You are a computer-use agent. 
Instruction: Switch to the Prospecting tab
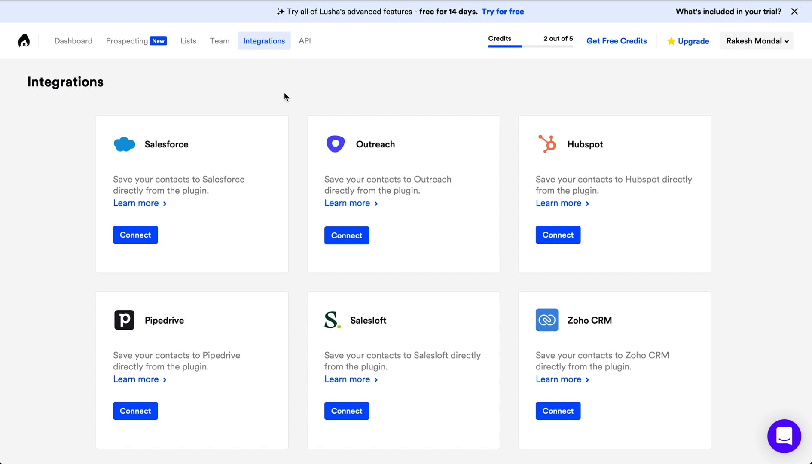127,41
